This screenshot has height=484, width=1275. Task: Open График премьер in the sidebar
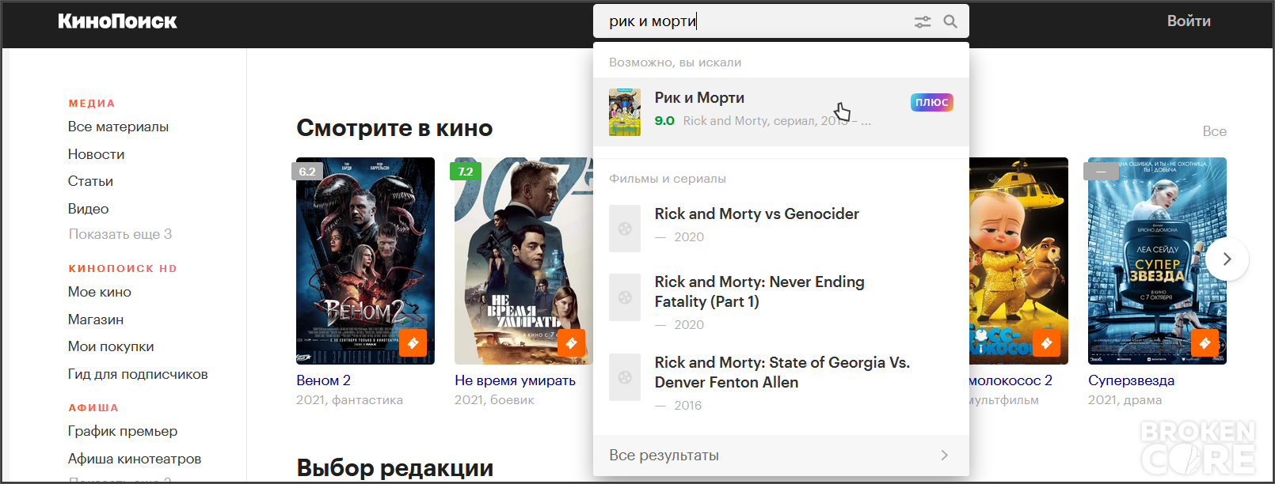click(123, 431)
